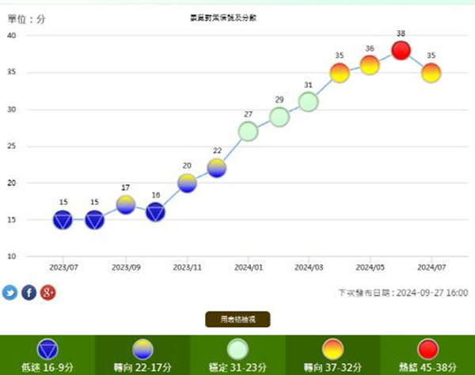Image resolution: width=475 pixels, height=375 pixels.
Task: Click the y-axis value 20
Action: 12,183
